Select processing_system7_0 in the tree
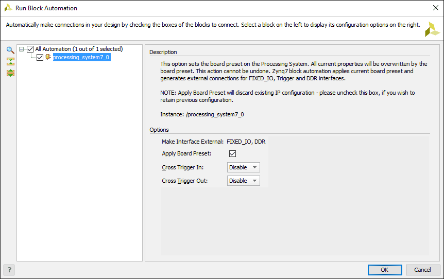 tap(81, 57)
